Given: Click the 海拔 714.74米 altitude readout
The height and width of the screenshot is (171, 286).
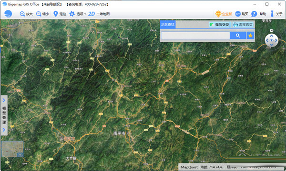Looking at the screenshot, I should (212, 167).
